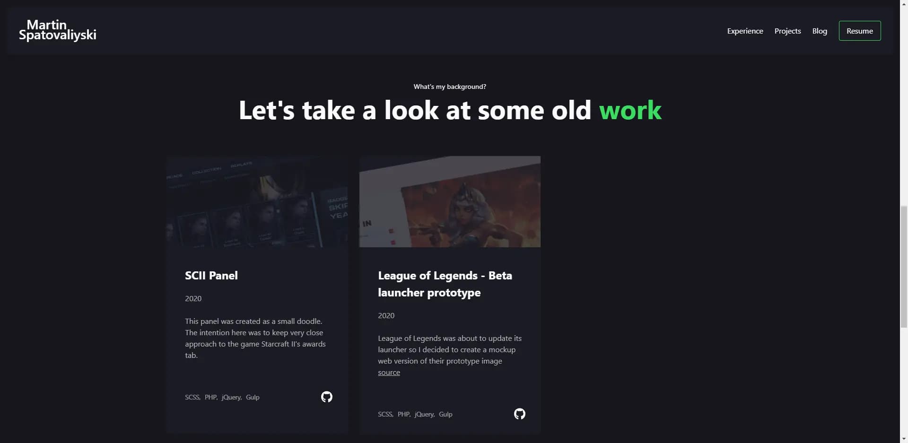Go to the Projects section
The image size is (908, 443).
[787, 31]
